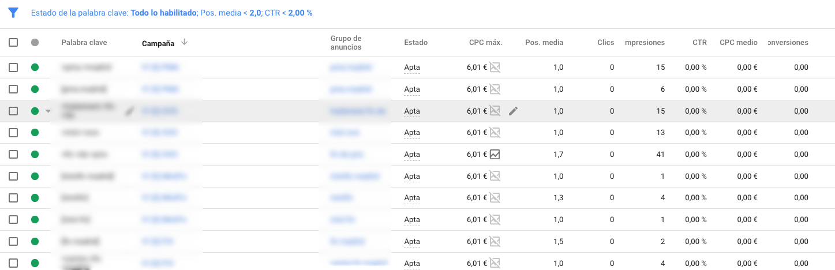Click 'Apta' status in the 6-impressions row

click(412, 89)
